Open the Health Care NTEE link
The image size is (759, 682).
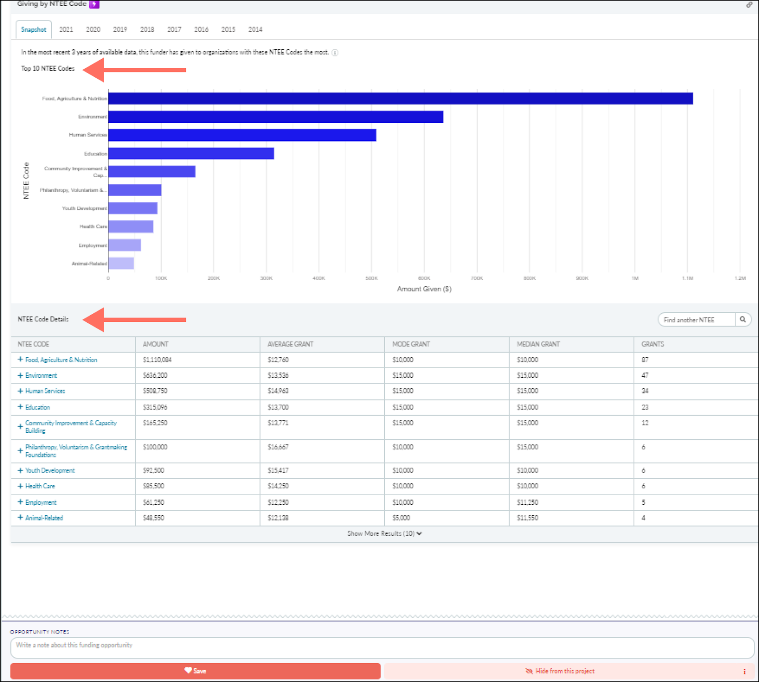pyautogui.click(x=40, y=486)
